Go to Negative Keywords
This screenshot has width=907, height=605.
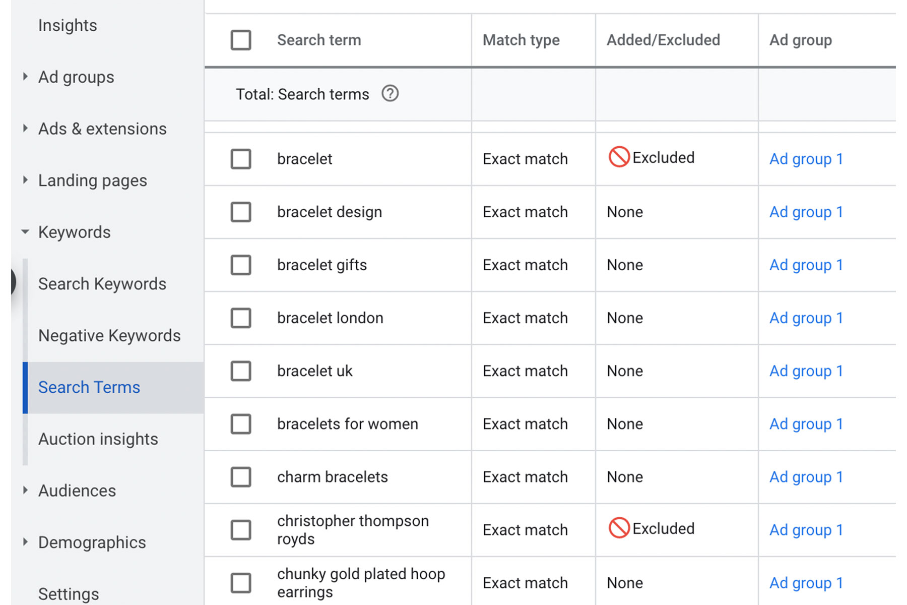[109, 336]
